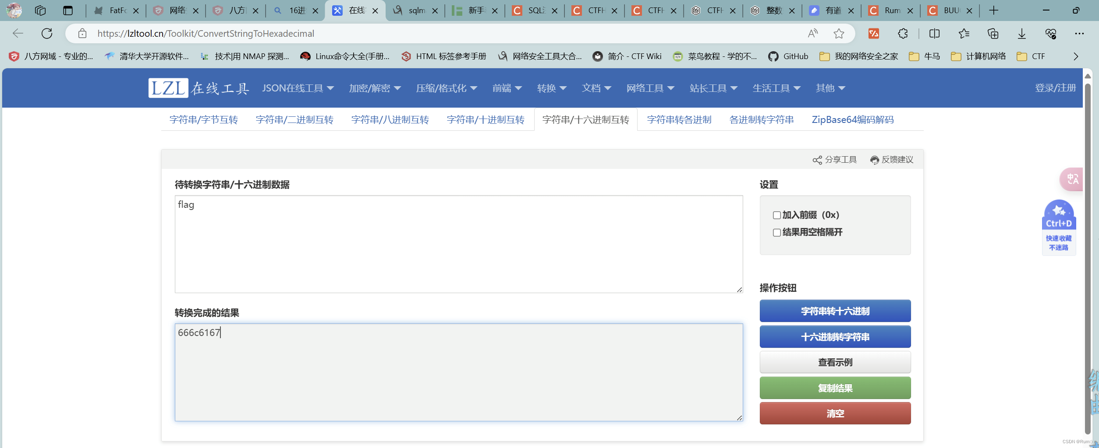Open the Downloads icon

click(x=1022, y=33)
